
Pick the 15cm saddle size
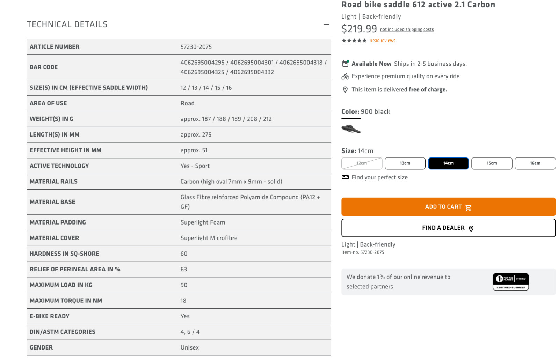click(492, 163)
